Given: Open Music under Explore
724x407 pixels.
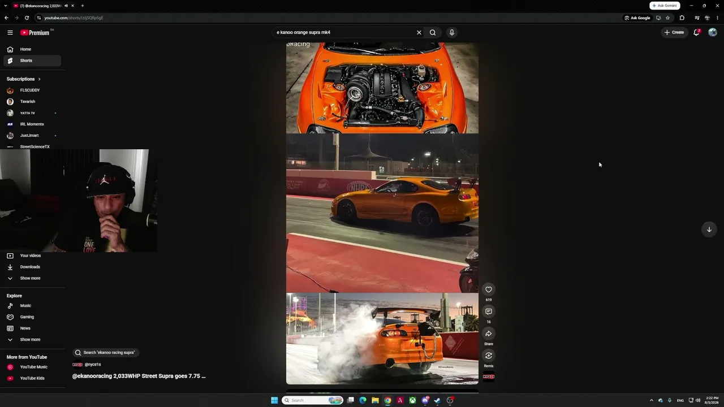Looking at the screenshot, I should (x=32, y=306).
